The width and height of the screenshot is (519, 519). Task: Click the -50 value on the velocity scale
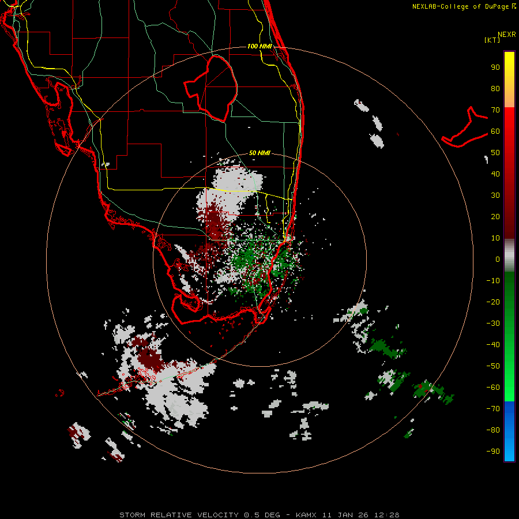[x=493, y=366]
